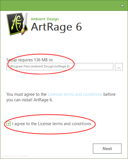Close the installer with the X icon
Screen dimensions: 128x159
[122, 6]
